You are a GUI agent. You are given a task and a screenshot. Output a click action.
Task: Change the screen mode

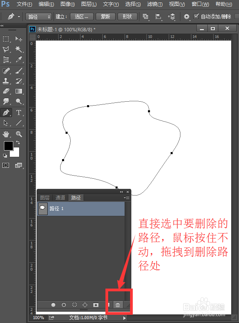click(18, 165)
